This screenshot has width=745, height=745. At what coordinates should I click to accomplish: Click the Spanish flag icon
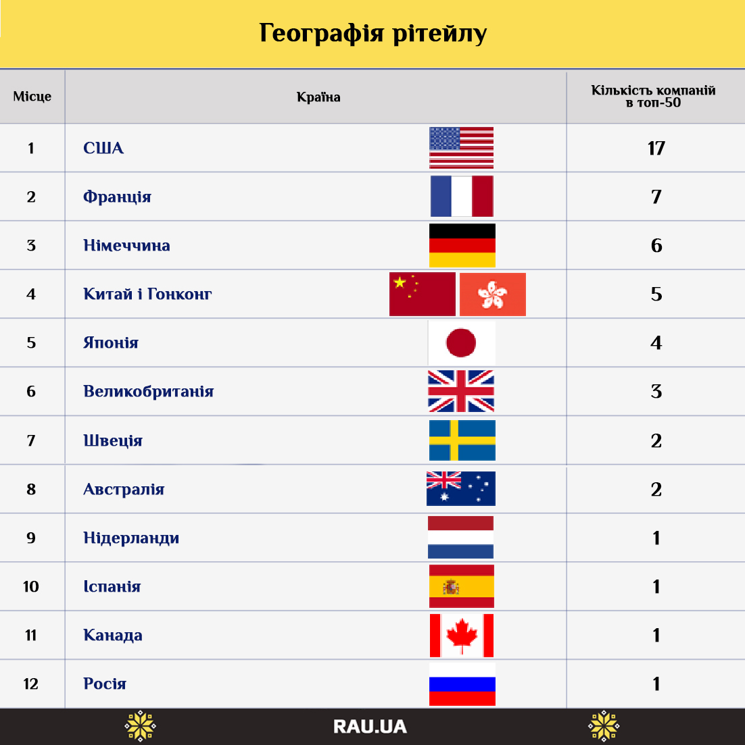coord(462,586)
